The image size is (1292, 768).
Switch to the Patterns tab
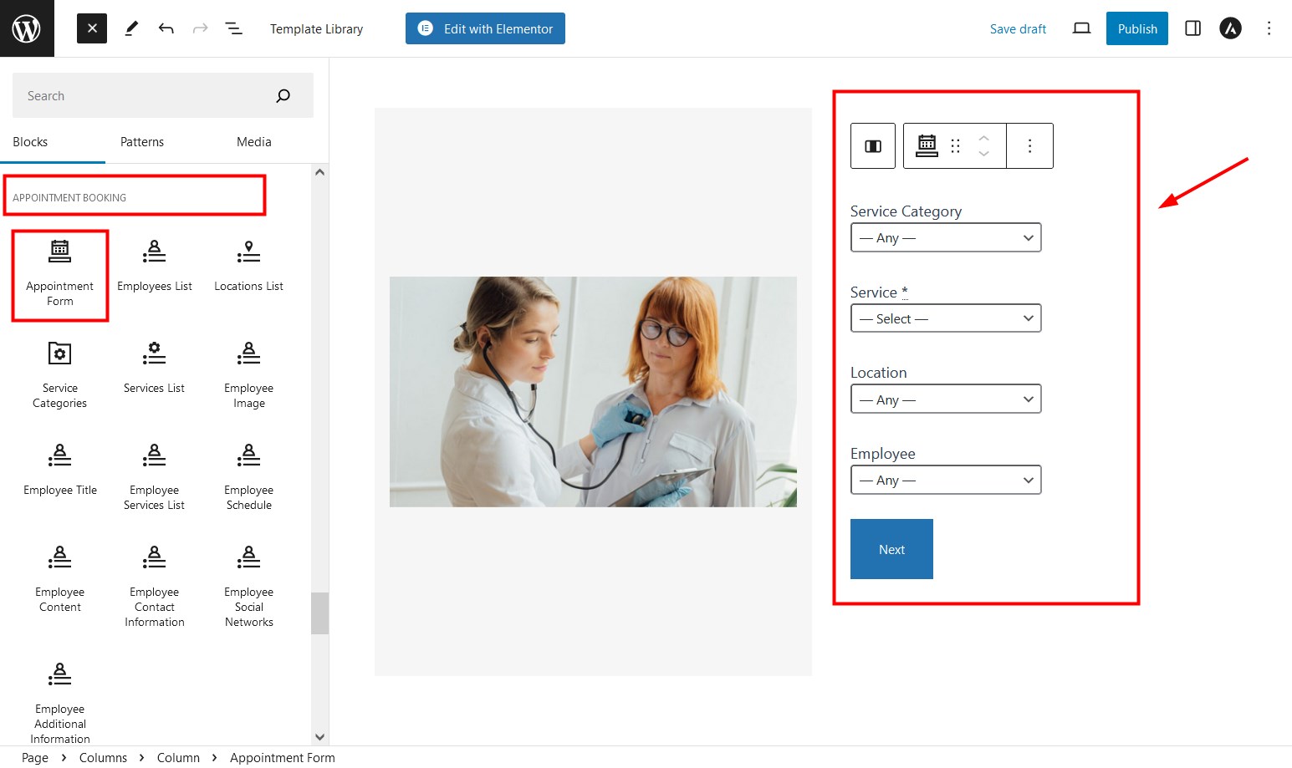[142, 142]
